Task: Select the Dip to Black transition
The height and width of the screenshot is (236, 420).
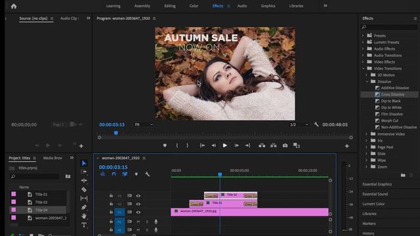Action: 390,101
